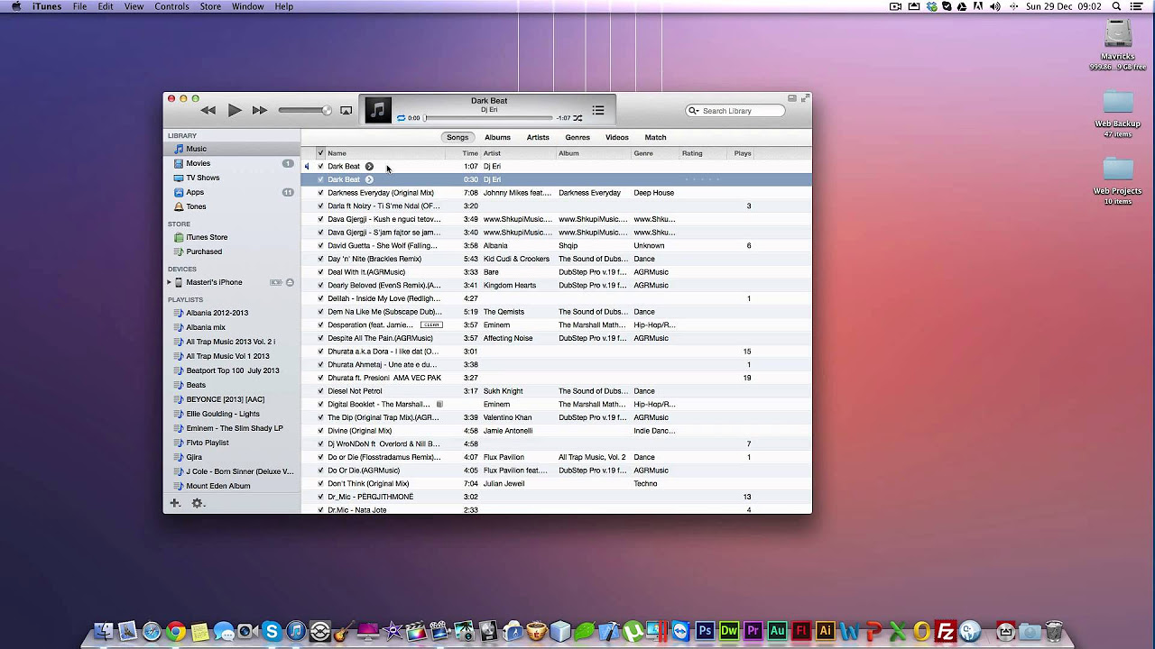The image size is (1155, 649).
Task: Switch to the Albums view tab
Action: click(x=497, y=137)
